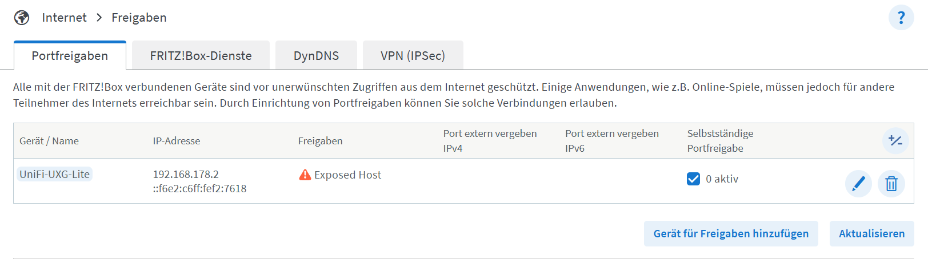Click the Gerät / Name column header

click(x=49, y=141)
